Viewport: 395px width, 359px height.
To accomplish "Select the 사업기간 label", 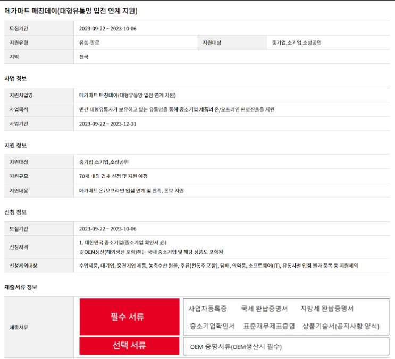I will click(19, 124).
